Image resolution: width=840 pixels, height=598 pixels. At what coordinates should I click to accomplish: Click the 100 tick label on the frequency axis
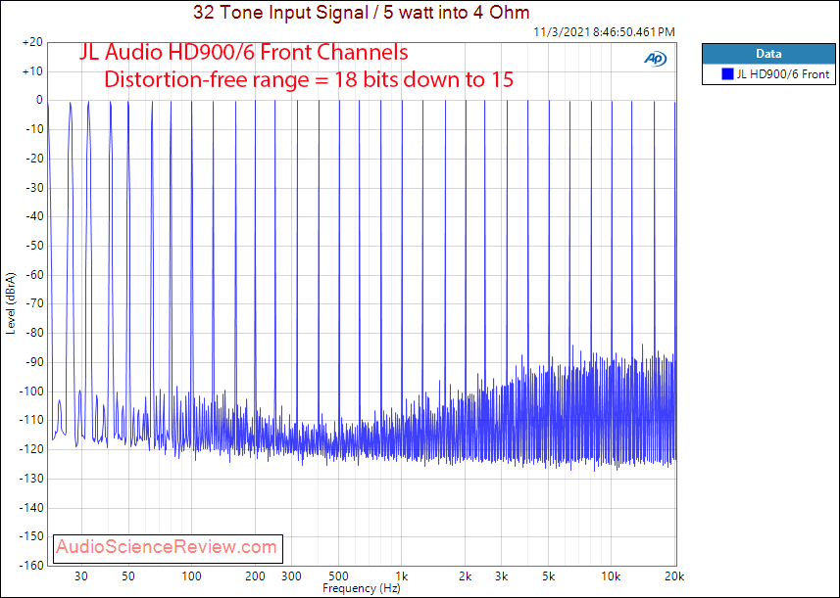[191, 576]
